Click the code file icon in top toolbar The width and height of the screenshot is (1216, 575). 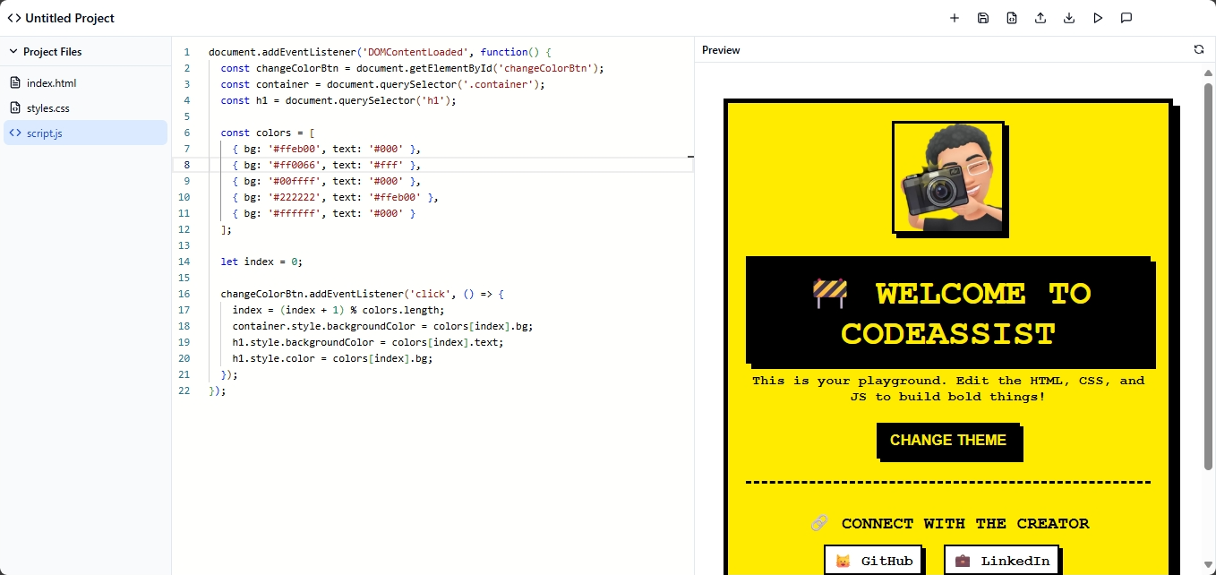(1012, 18)
